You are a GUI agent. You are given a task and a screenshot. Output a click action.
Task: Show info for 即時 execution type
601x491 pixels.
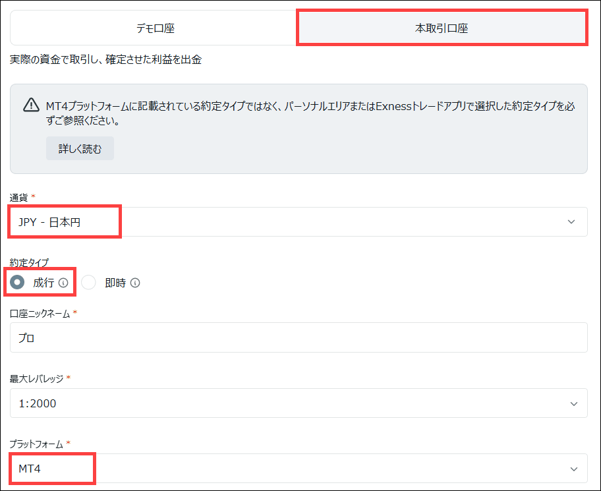pyautogui.click(x=135, y=283)
